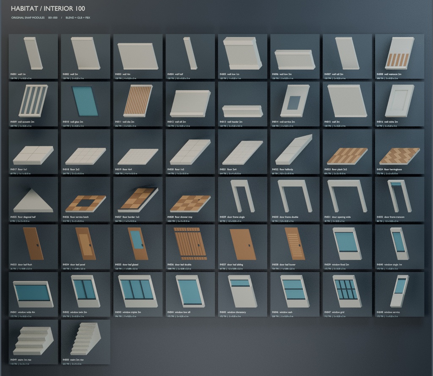The image size is (433, 376).
Task: Pick the IN049 stairs 1m rise thumbnail
Action: pos(33,341)
